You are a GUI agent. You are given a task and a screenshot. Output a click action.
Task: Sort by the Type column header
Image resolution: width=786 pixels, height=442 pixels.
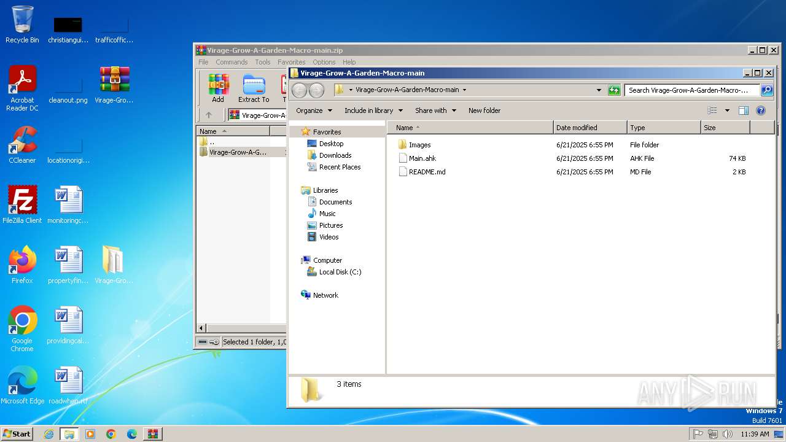pos(664,128)
